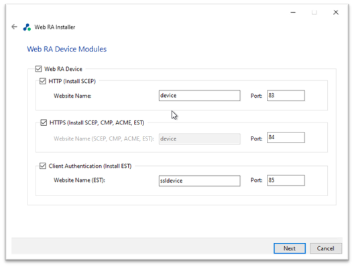
Task: Toggle HTTP (Install SCEP) checkbox
Action: (x=43, y=81)
